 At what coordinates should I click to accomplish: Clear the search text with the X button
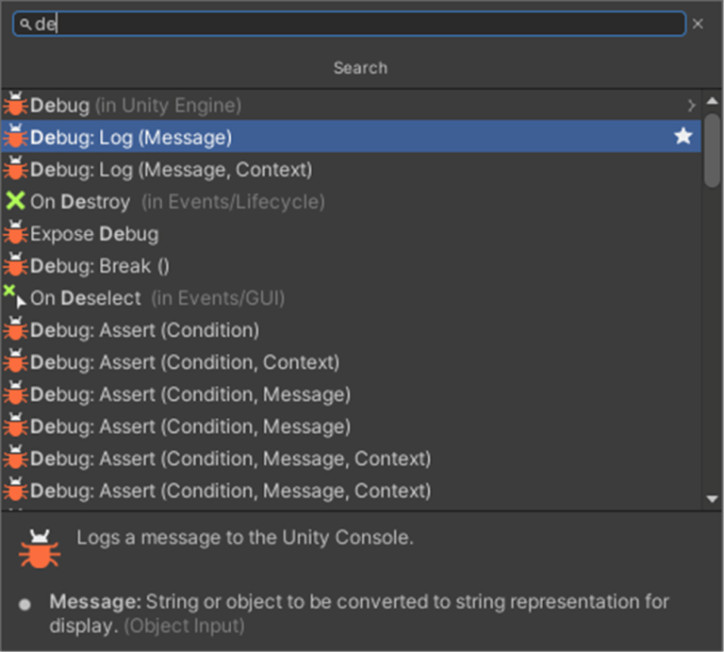coord(698,24)
